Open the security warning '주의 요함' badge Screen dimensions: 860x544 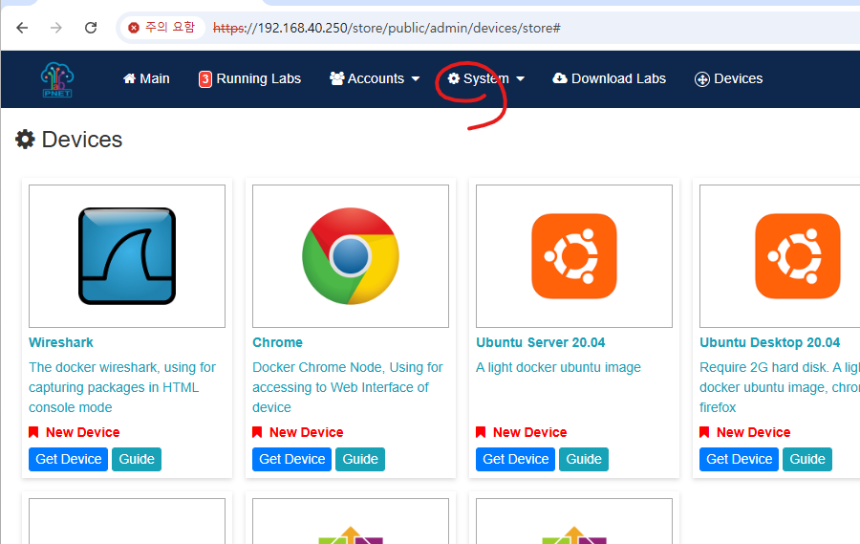161,28
